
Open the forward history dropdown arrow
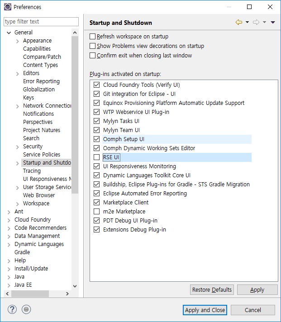[x=265, y=22]
